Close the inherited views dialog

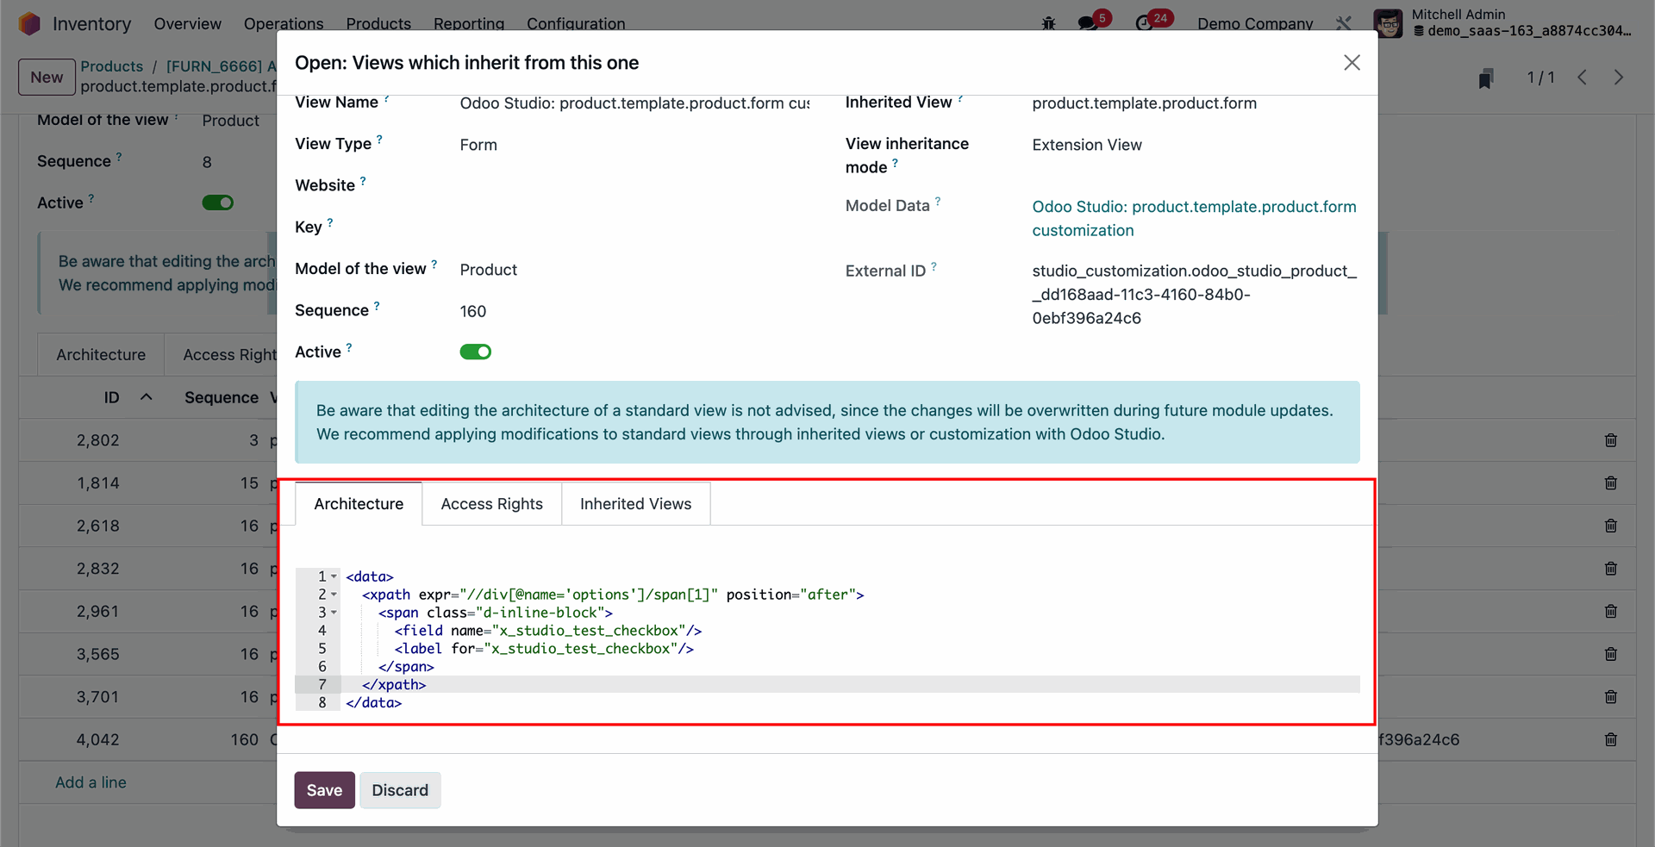point(1352,62)
